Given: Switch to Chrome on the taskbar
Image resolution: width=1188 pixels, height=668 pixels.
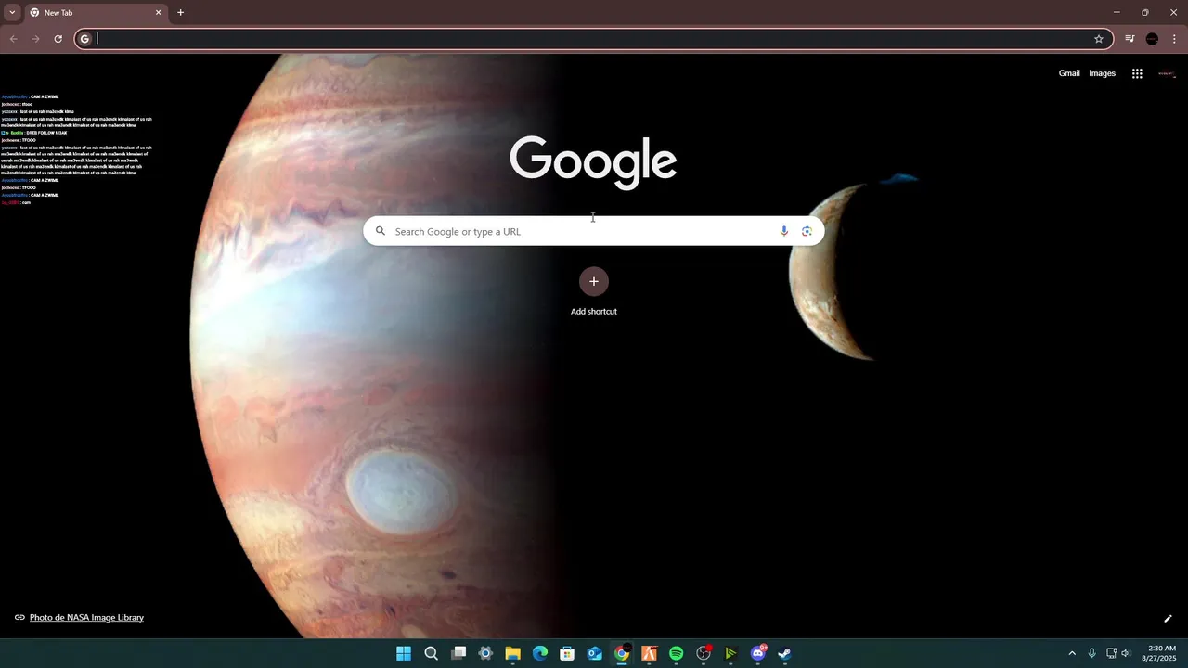Looking at the screenshot, I should [622, 653].
